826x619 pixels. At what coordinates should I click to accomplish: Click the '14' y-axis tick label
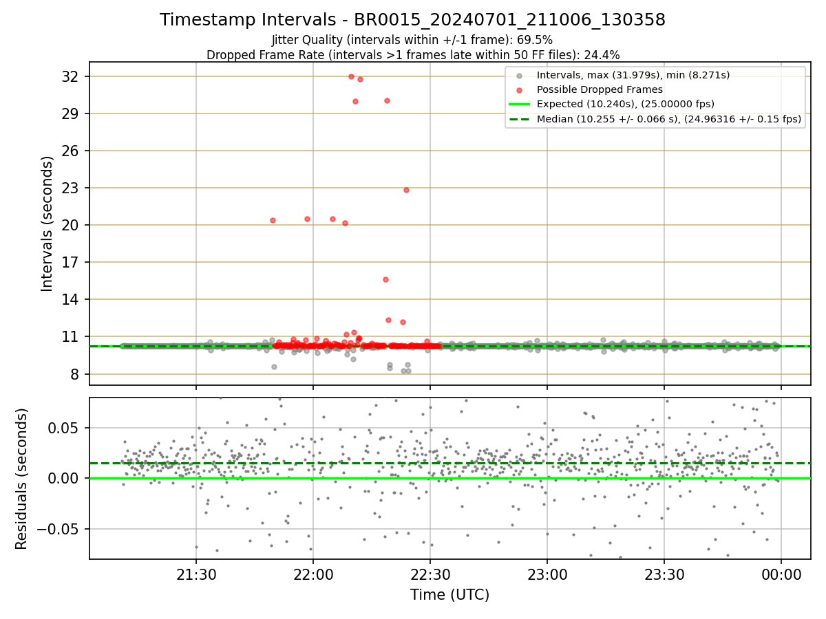tap(72, 299)
